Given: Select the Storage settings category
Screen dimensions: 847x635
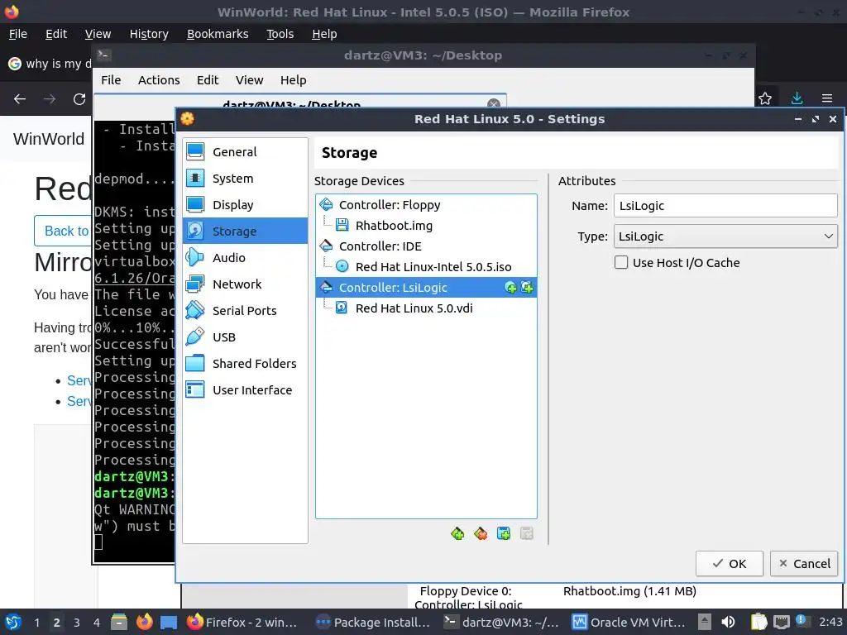Looking at the screenshot, I should click(x=245, y=232).
